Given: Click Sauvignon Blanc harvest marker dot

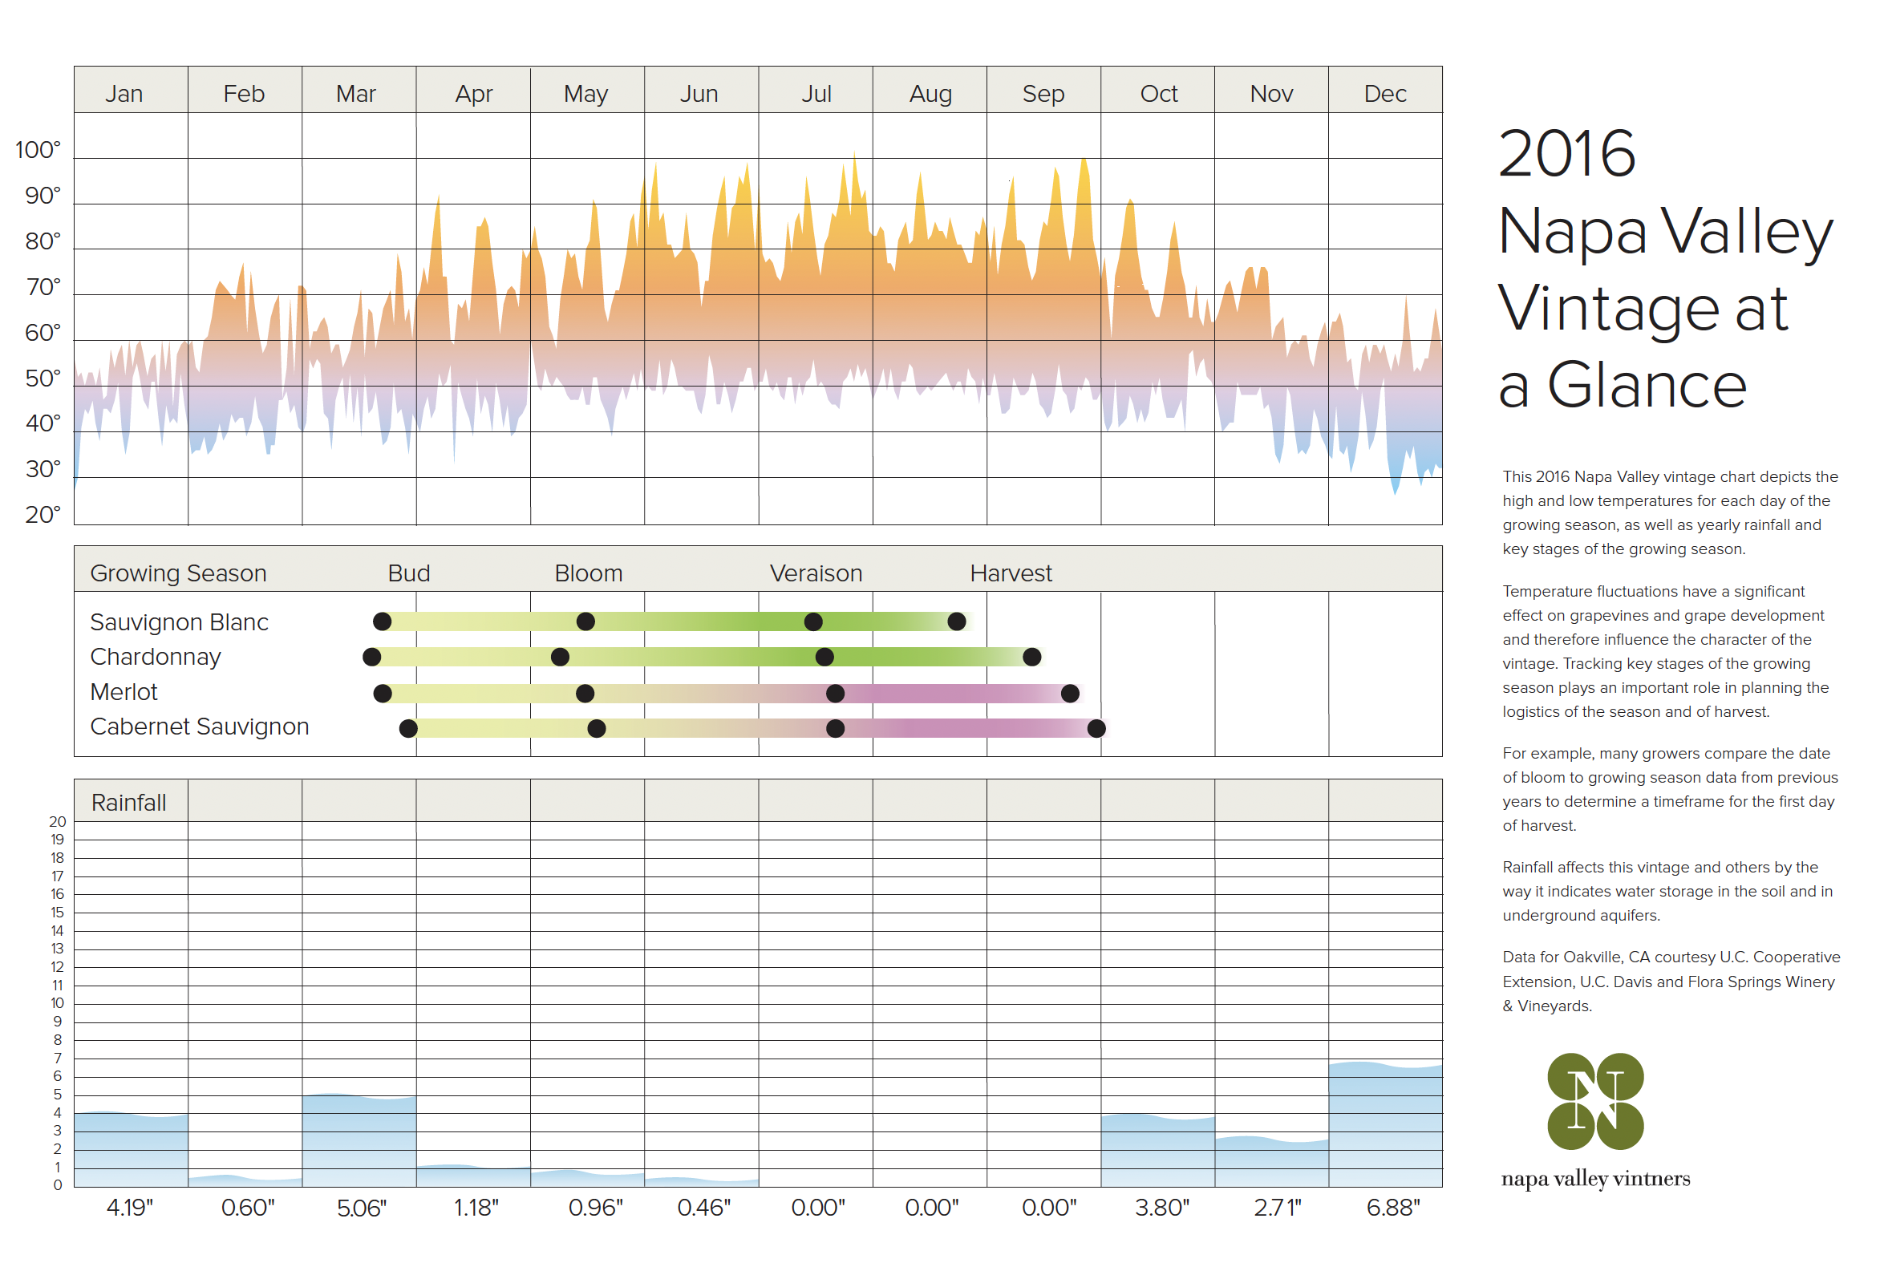Looking at the screenshot, I should [x=956, y=621].
